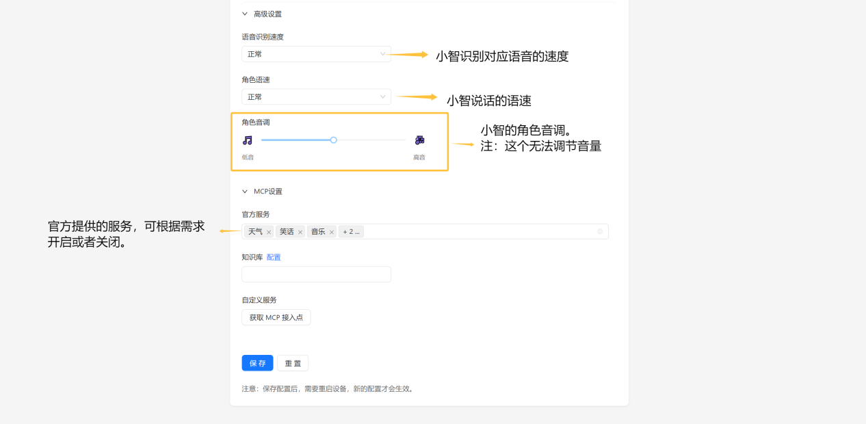Click the 保存 button
The width and height of the screenshot is (866, 424).
[257, 362]
